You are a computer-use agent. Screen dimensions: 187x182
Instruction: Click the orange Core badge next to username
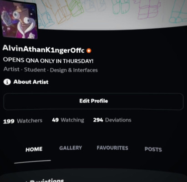tap(89, 51)
